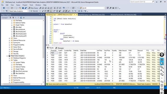Viewport: 167px width, 94px height.
Task: Click the New Query toolbar button
Action: click(33, 8)
